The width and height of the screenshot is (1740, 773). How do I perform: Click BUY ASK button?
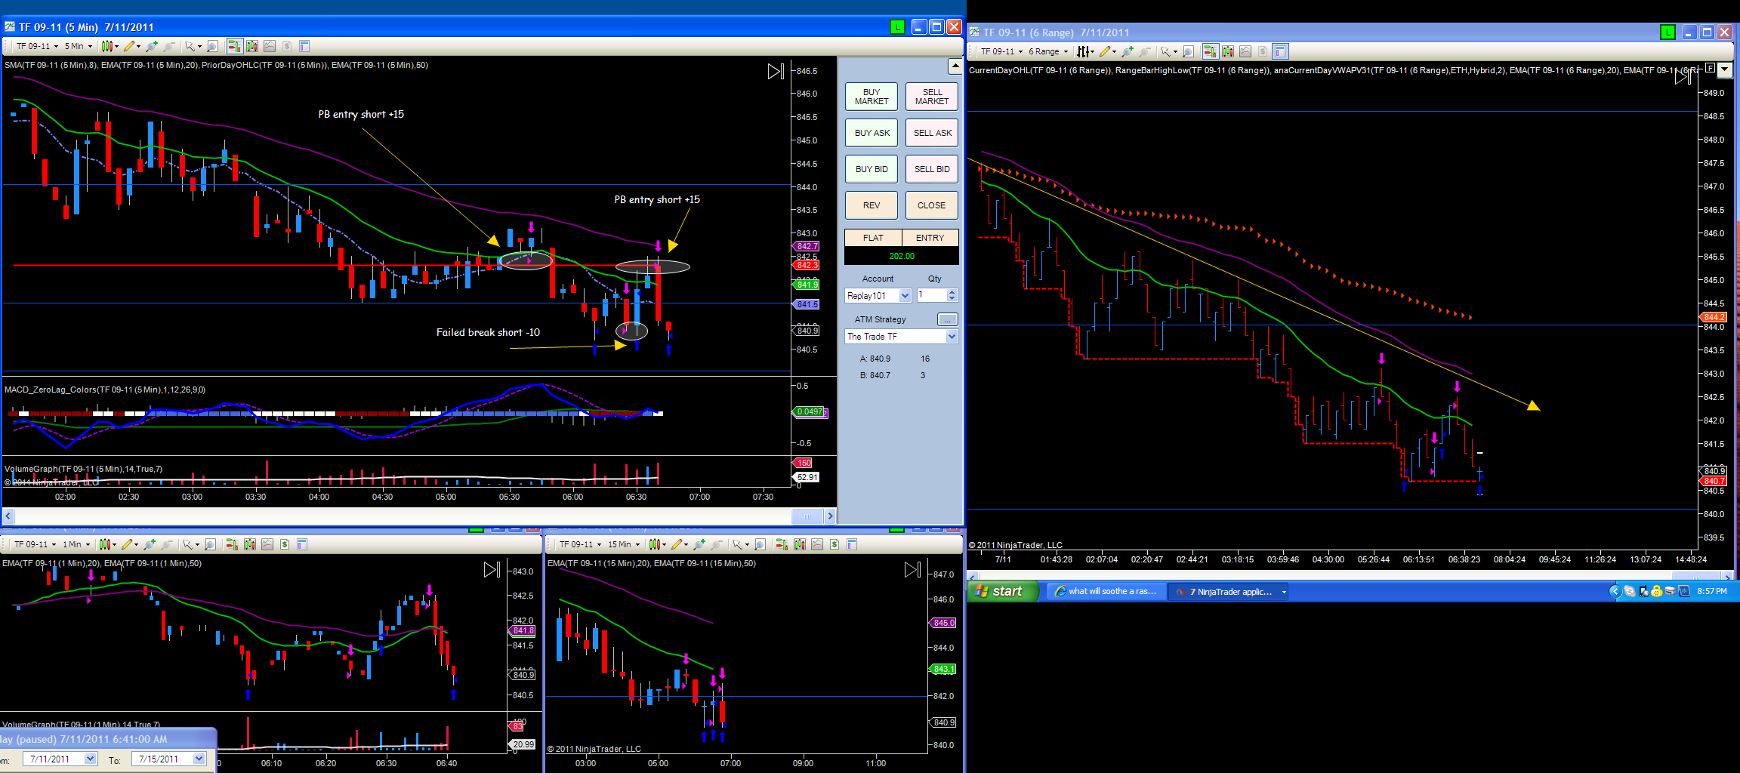871,133
